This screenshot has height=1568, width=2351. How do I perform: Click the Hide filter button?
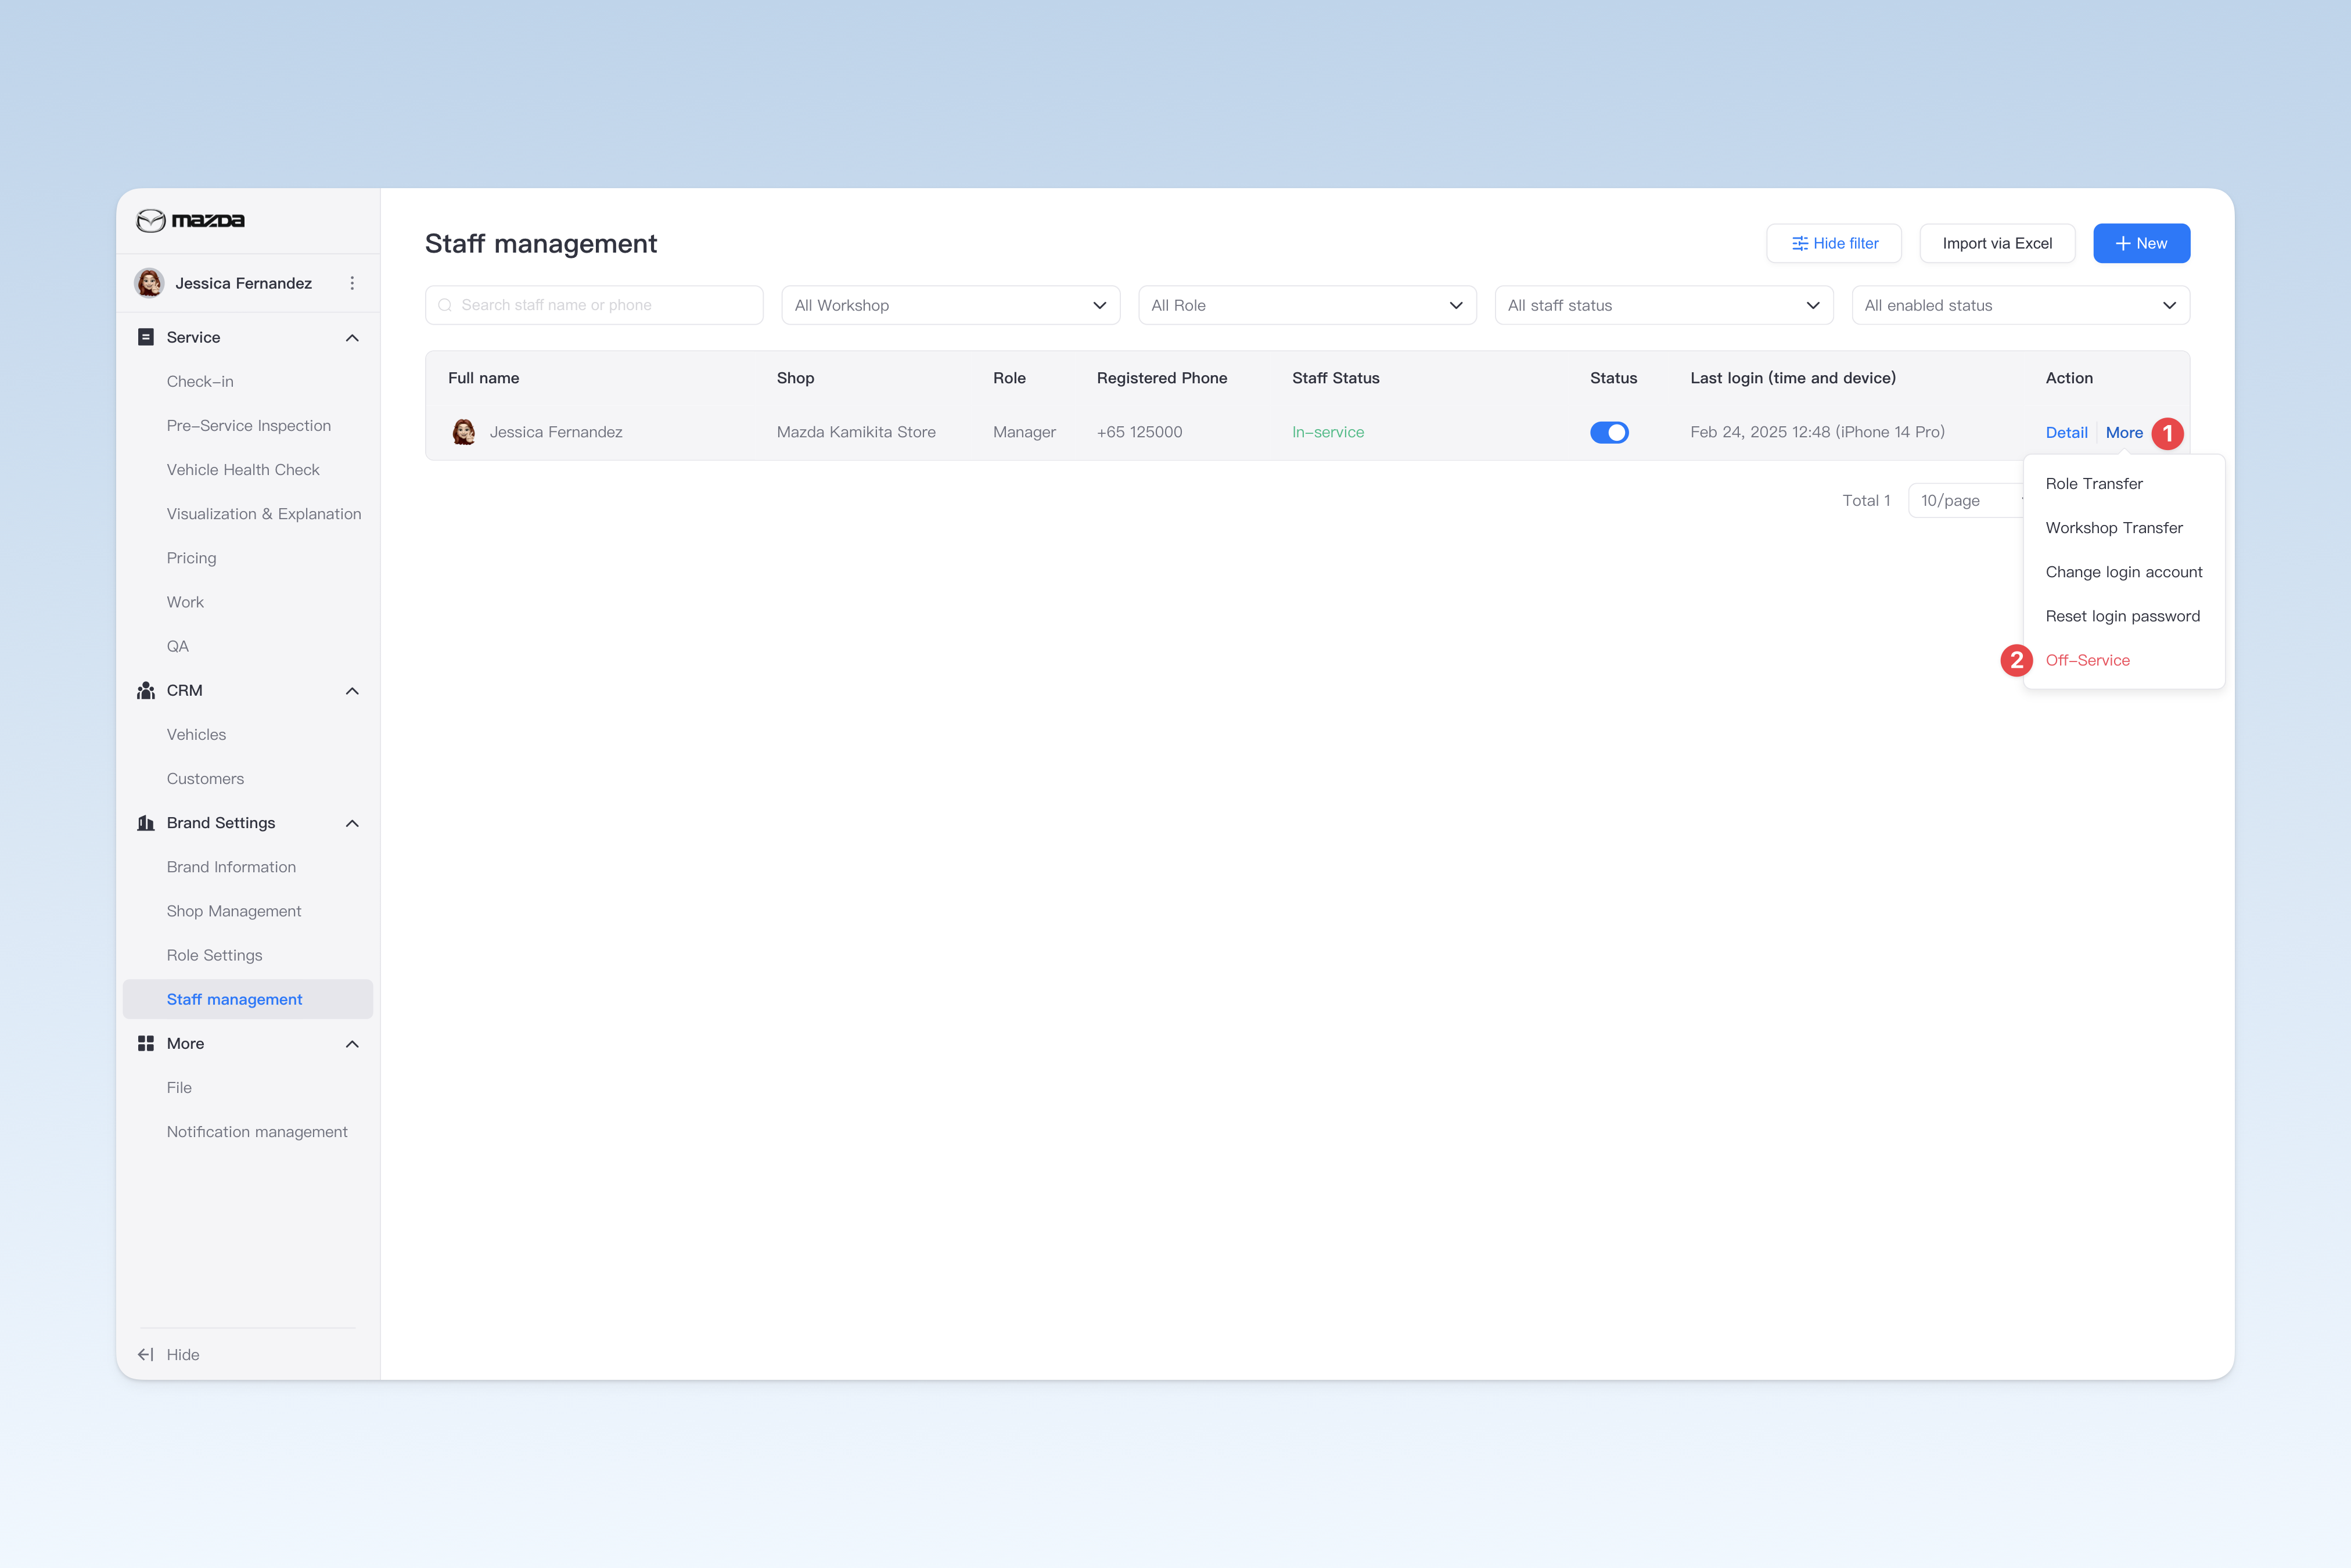click(1833, 243)
